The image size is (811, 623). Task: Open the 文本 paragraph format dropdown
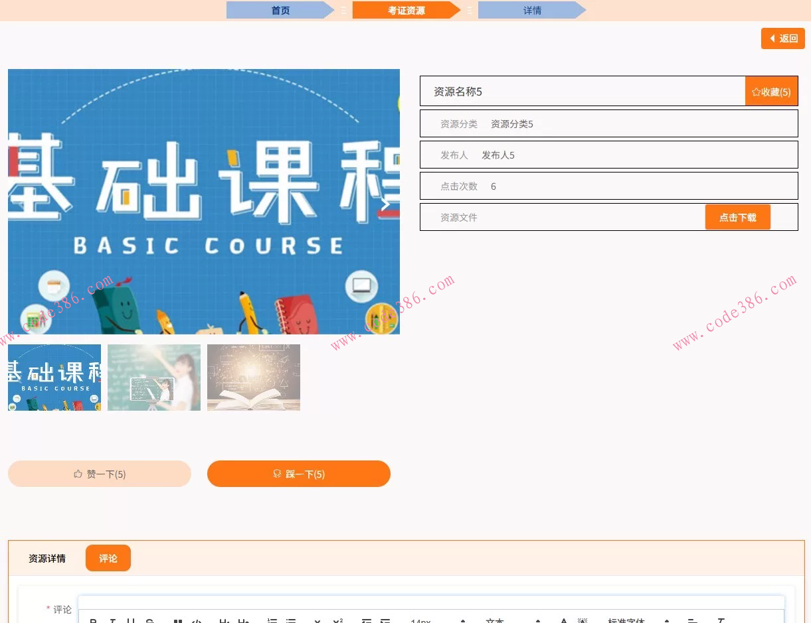click(496, 621)
